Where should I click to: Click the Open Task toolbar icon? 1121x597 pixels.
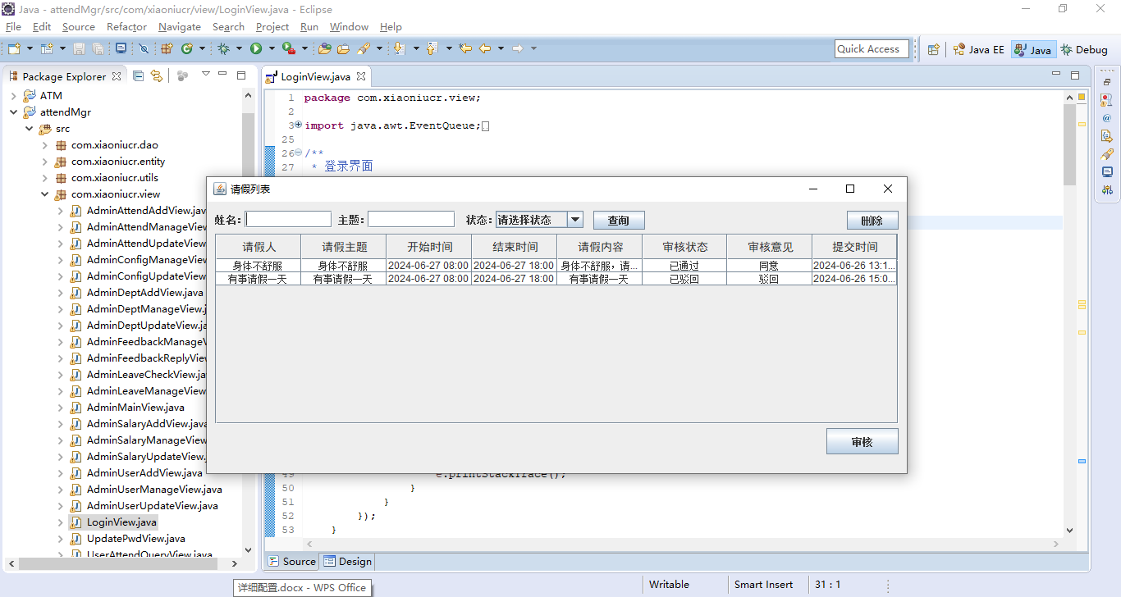point(344,49)
